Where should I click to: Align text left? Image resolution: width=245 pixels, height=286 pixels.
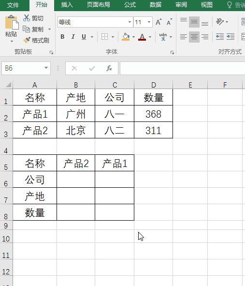click(x=184, y=37)
